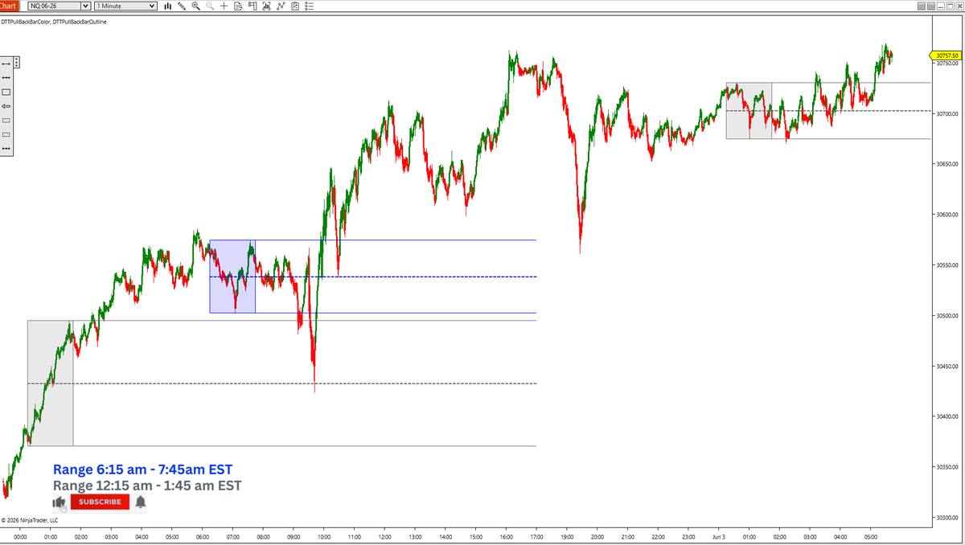Open the drawing tools pencil icon

[182, 6]
